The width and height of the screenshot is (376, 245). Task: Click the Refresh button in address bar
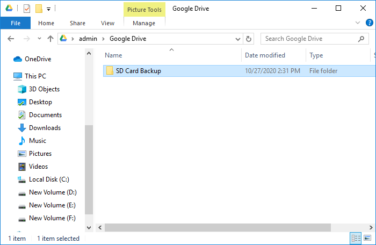[248, 39]
